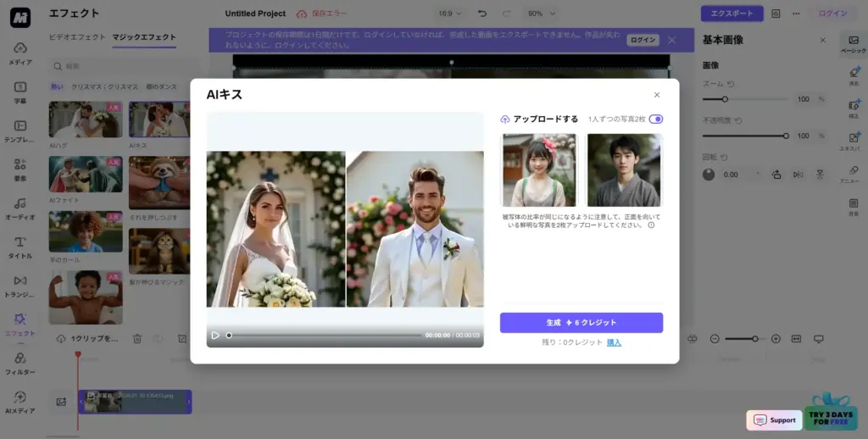Click the rotate 90 degrees icon
868x439 pixels.
(776, 175)
